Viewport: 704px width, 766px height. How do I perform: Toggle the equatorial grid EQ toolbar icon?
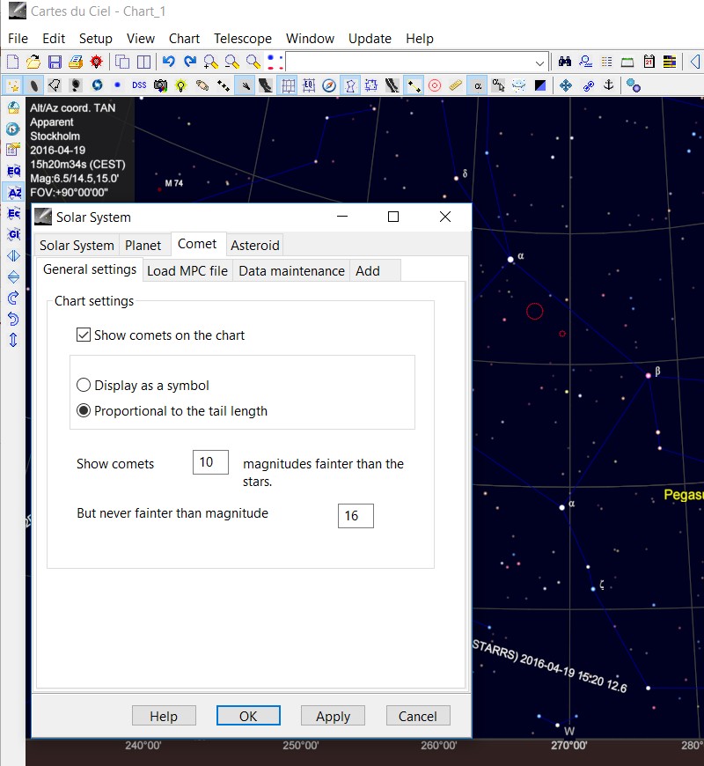pyautogui.click(x=309, y=86)
